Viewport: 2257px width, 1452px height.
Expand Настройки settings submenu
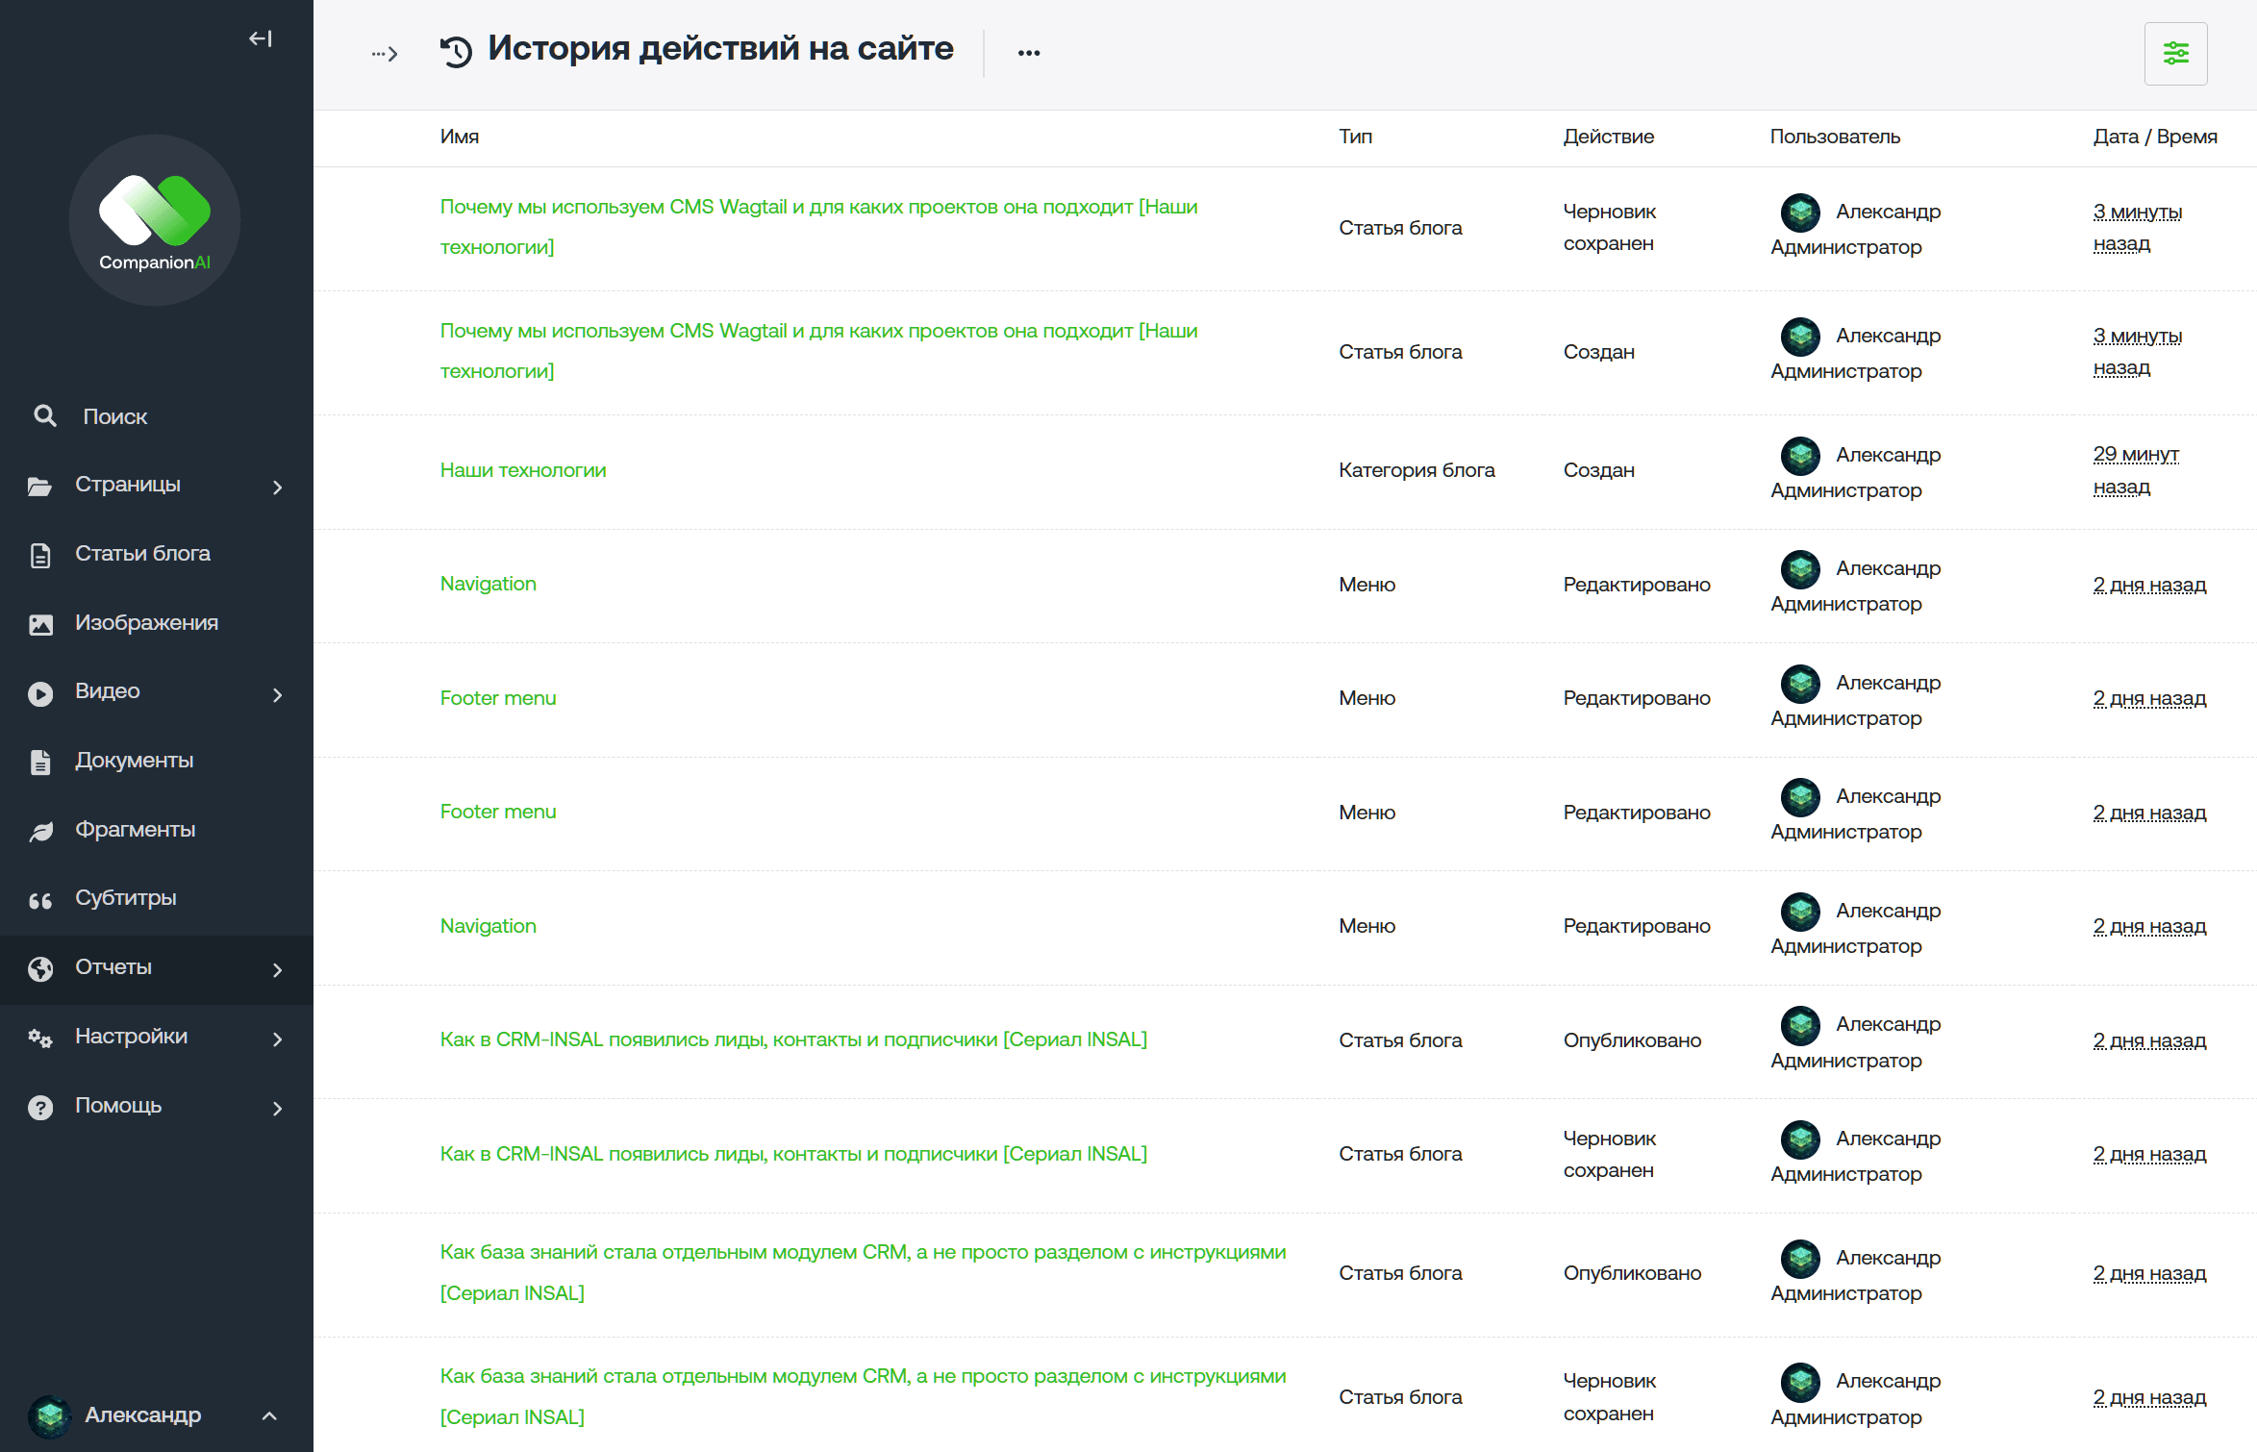click(x=277, y=1039)
